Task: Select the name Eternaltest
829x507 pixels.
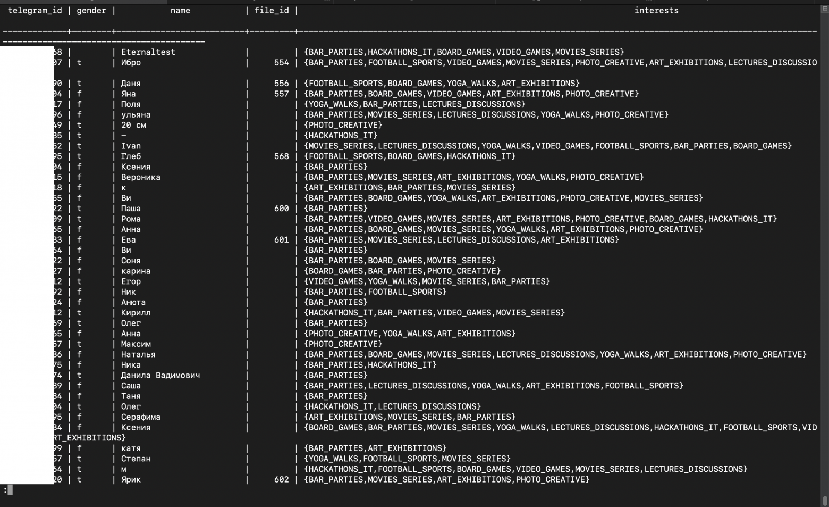Action: pyautogui.click(x=148, y=52)
